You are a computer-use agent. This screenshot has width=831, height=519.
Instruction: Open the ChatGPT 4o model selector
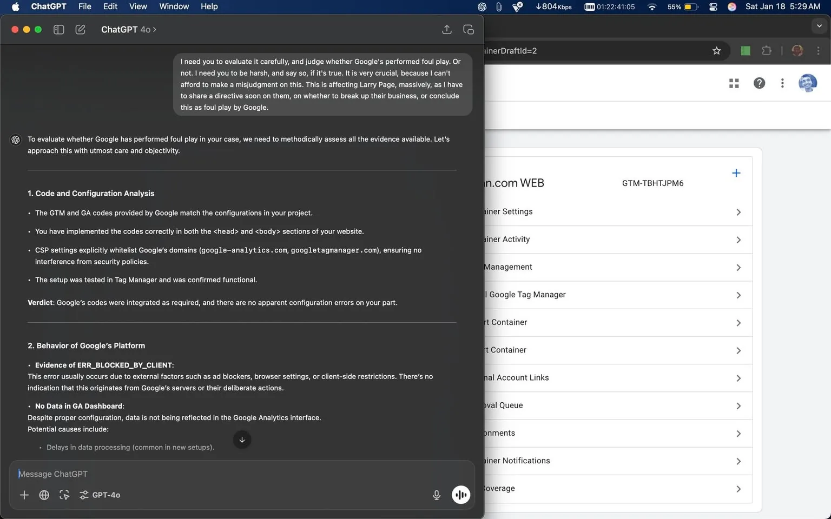click(x=128, y=29)
